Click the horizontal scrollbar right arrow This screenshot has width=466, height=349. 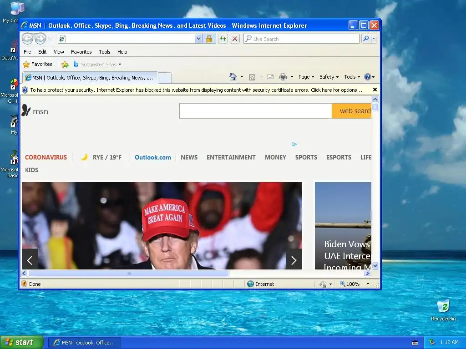pyautogui.click(x=367, y=273)
